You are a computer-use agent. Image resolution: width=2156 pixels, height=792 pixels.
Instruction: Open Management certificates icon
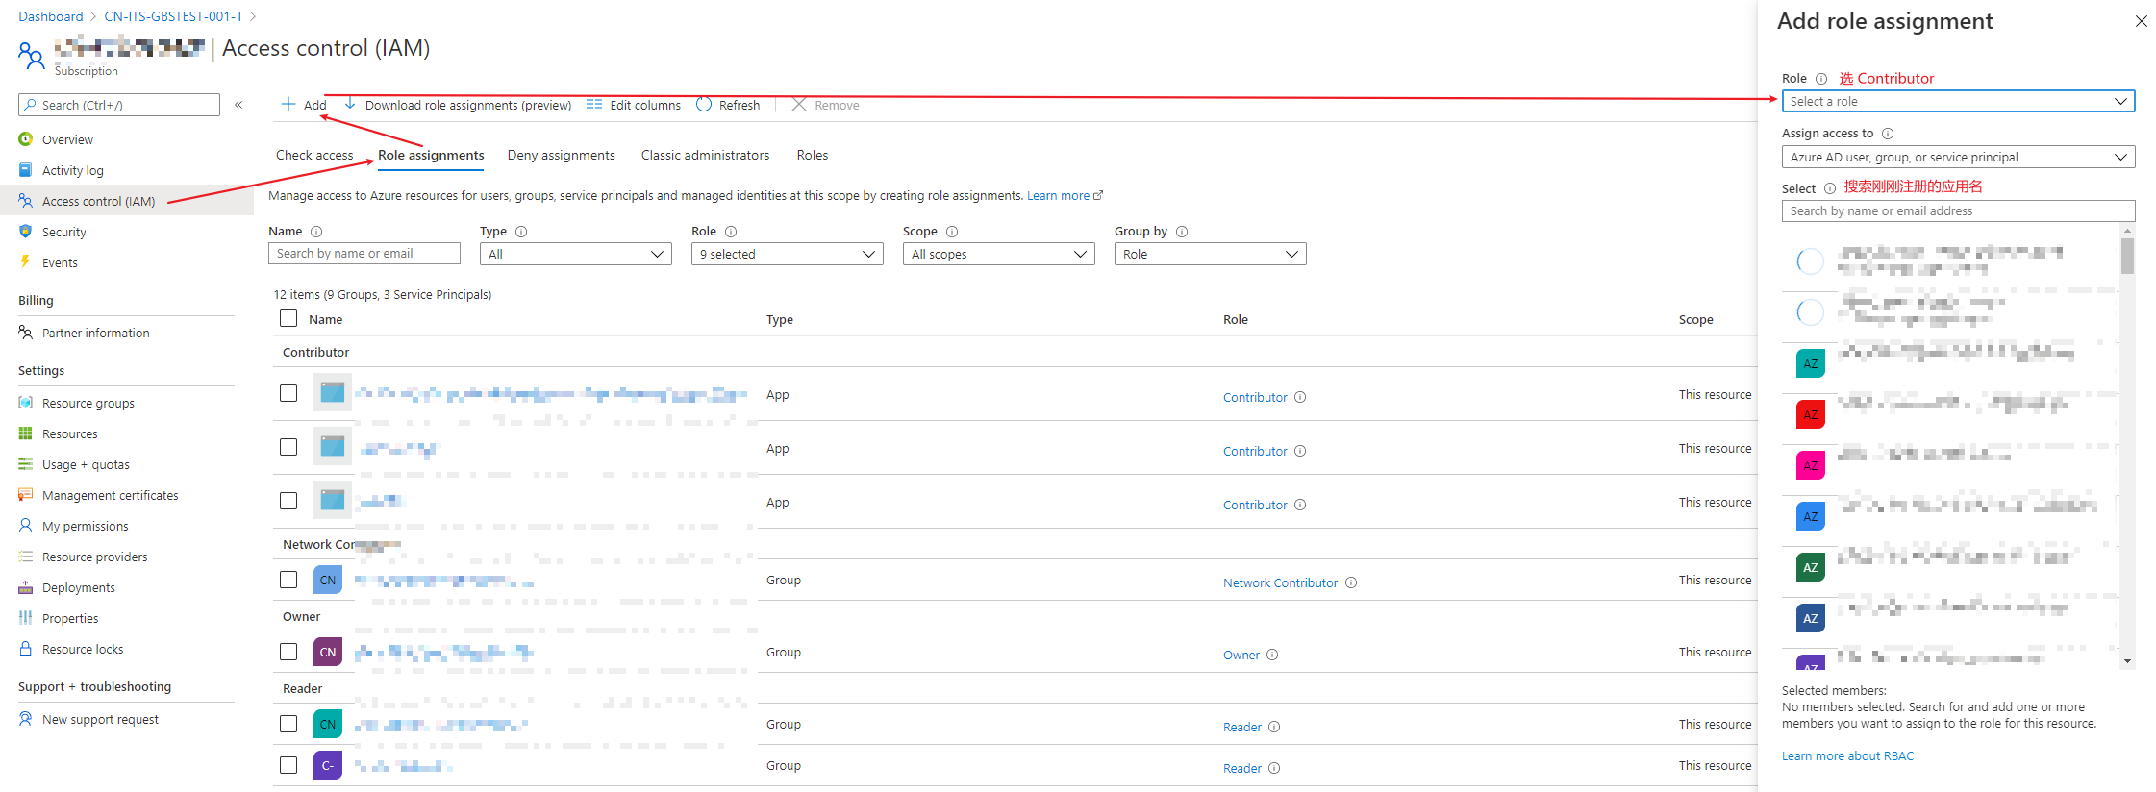pos(26,495)
